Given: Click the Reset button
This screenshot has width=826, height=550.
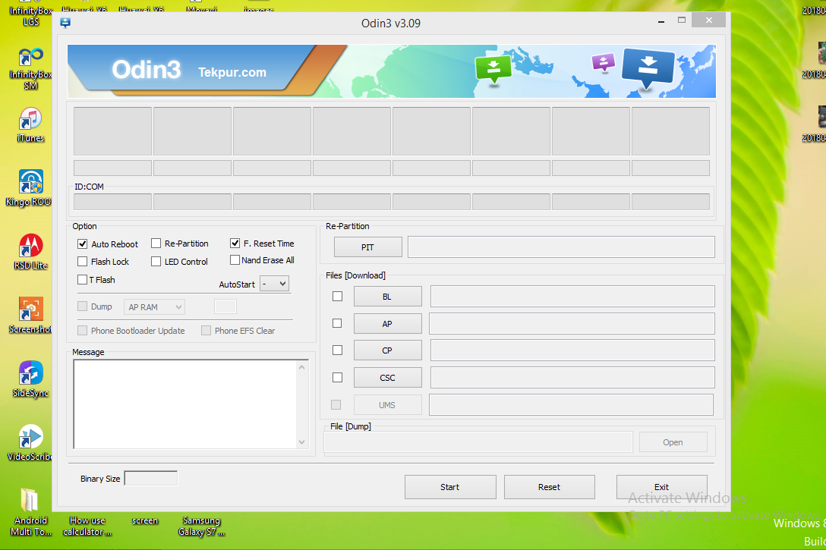Looking at the screenshot, I should point(549,487).
